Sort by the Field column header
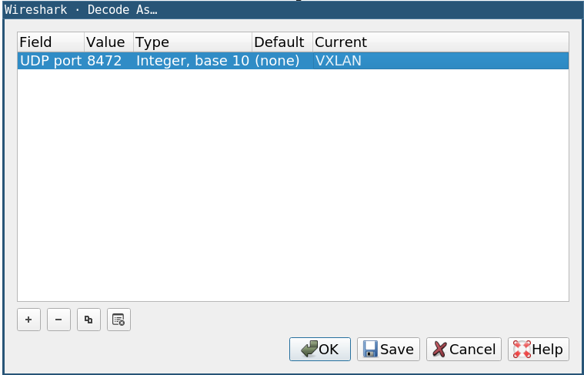The width and height of the screenshot is (584, 375). pos(50,42)
